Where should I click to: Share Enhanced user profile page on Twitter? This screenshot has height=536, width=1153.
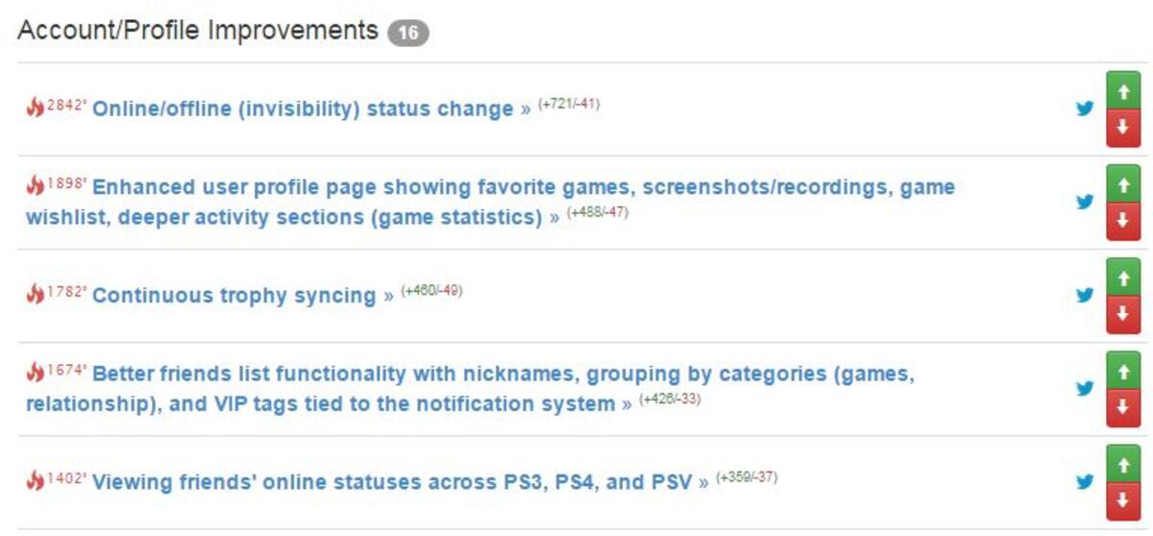(1085, 202)
